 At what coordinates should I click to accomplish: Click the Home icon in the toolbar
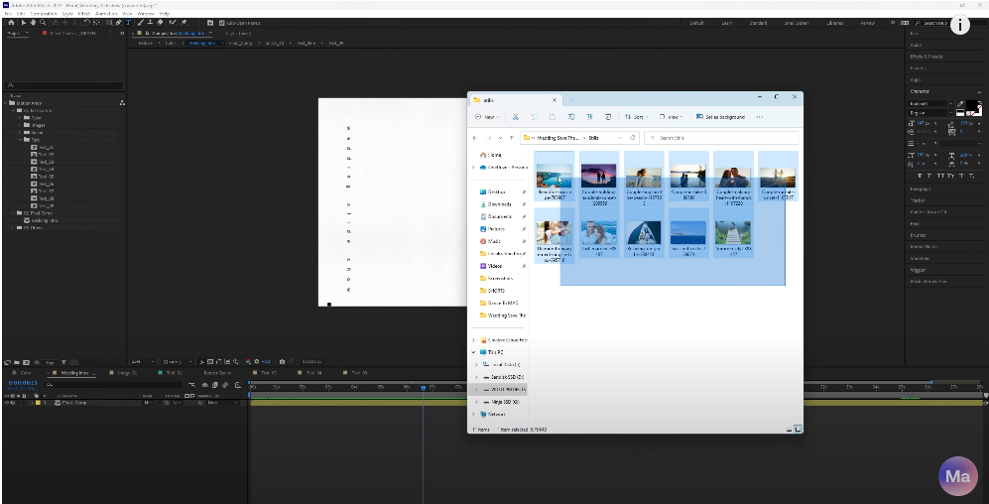coord(11,21)
